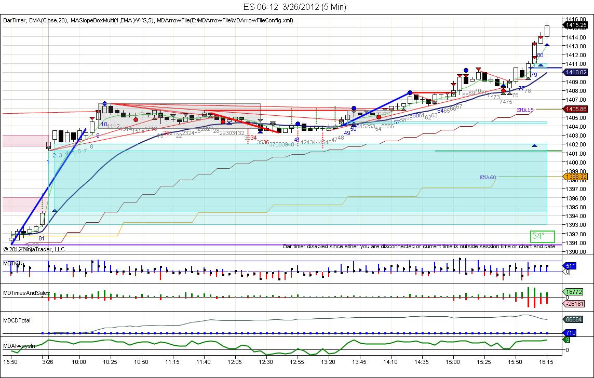
Task: Click the current price marker 1415.25
Action: click(576, 25)
